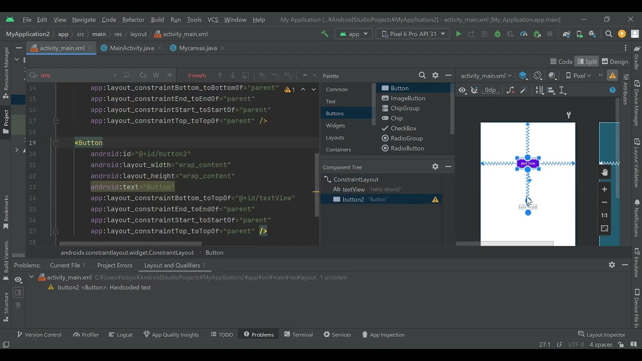The height and width of the screenshot is (361, 642).
Task: Select the pan hand tool on the design canvas
Action: pos(604,172)
